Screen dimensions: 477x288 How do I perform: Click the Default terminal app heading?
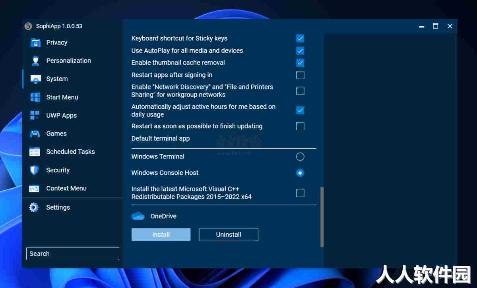click(x=161, y=138)
